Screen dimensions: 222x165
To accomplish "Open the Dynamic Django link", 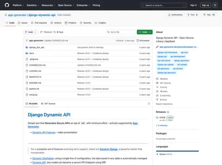I will [x=109, y=149].
